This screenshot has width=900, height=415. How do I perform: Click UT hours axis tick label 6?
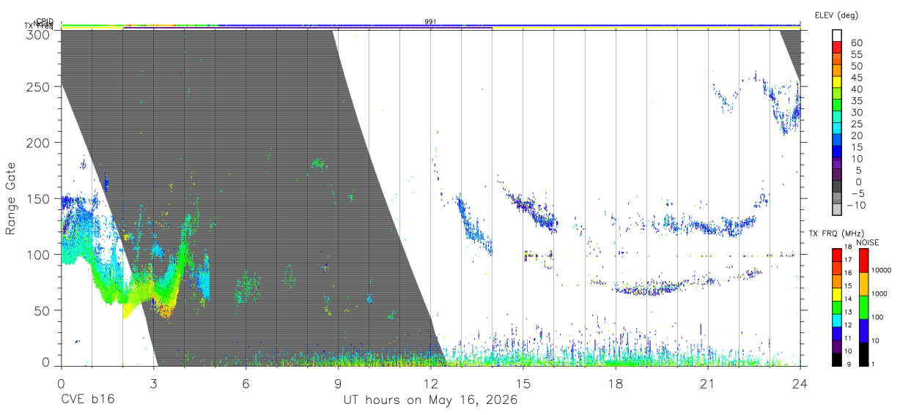tap(246, 383)
